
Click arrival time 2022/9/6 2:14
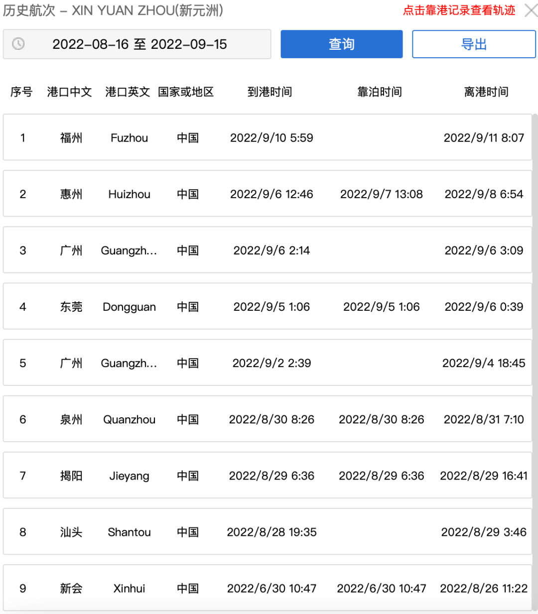[271, 250]
